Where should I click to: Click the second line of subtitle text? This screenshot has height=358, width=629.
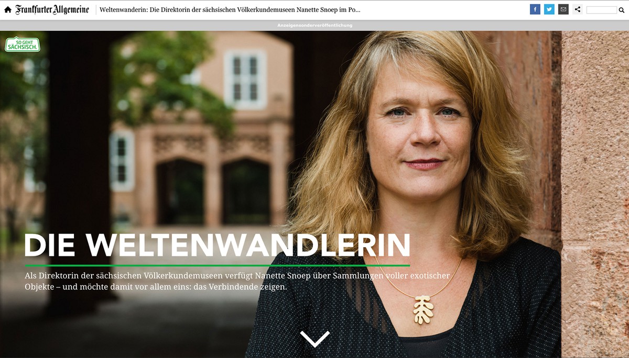(x=156, y=287)
